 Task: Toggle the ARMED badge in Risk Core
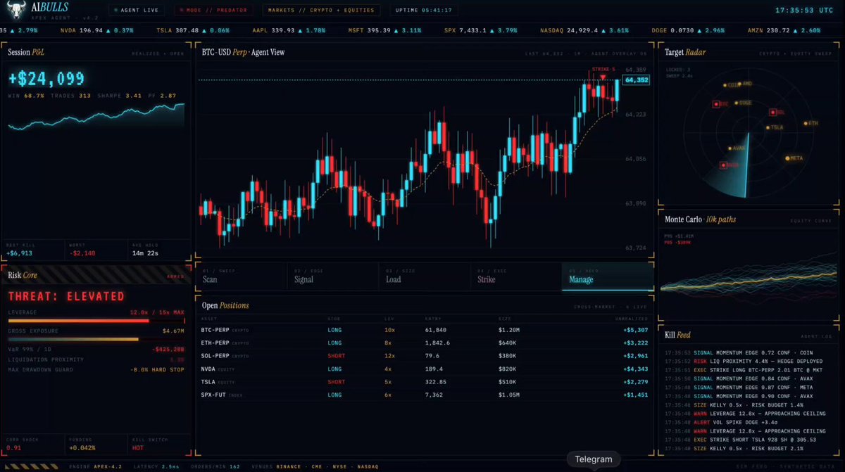tap(175, 276)
